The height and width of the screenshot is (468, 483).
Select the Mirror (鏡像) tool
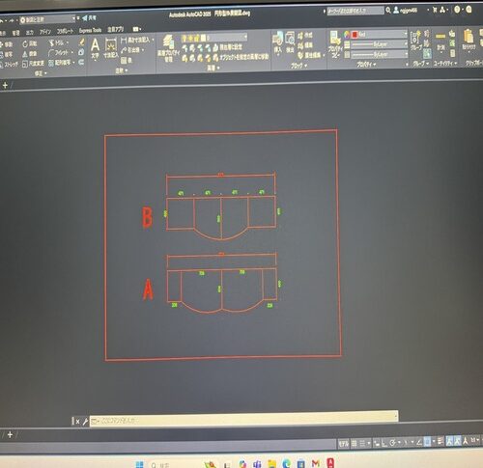click(x=30, y=54)
